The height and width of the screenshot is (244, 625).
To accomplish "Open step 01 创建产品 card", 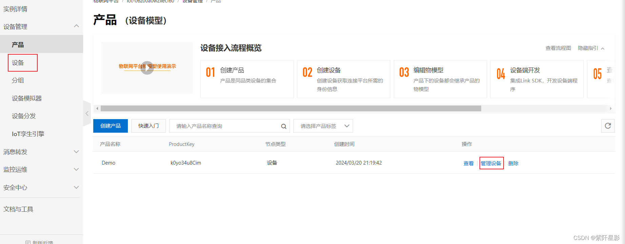I will [x=247, y=79].
